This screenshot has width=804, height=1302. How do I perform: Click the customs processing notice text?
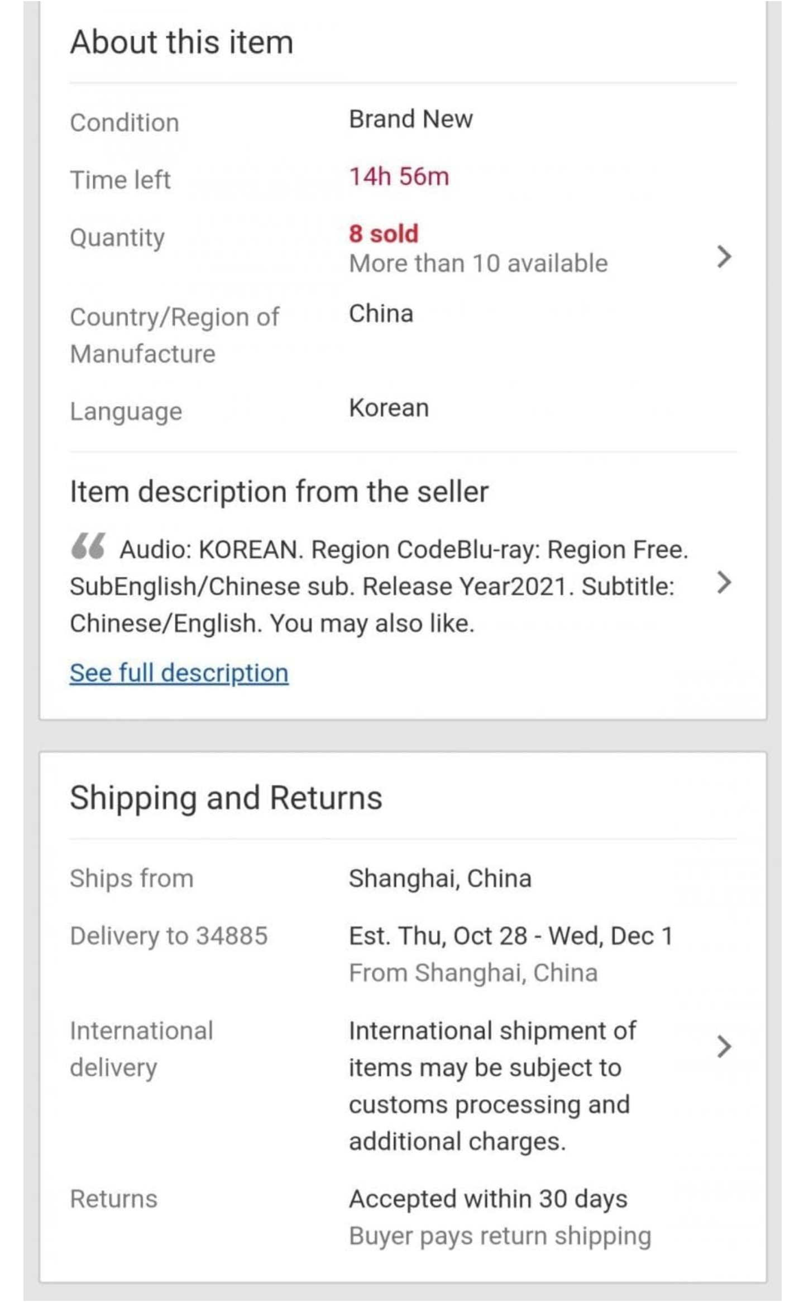point(491,1086)
